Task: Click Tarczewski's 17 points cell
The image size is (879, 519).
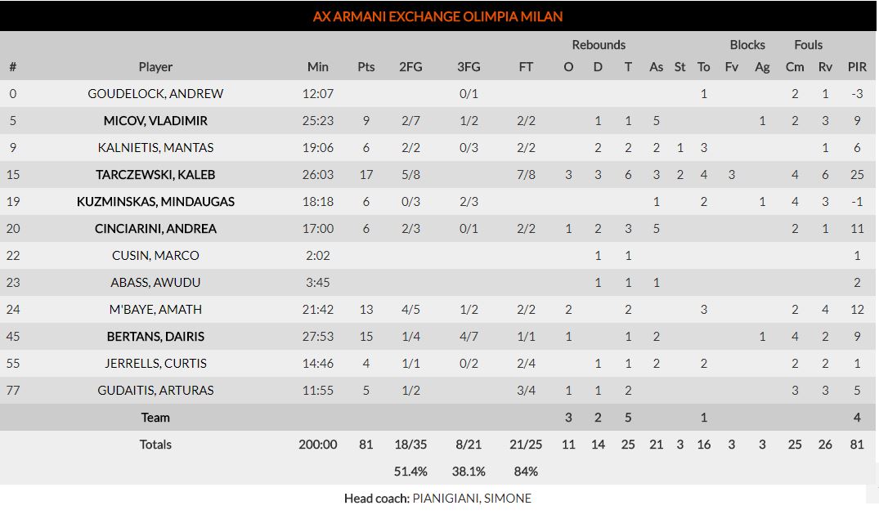Action: [366, 175]
